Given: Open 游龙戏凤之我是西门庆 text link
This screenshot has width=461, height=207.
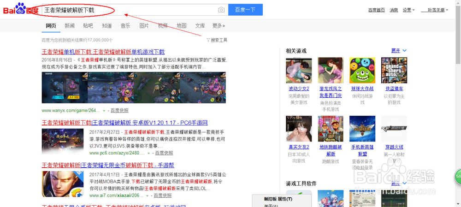Looking at the screenshot, I should tap(331, 92).
